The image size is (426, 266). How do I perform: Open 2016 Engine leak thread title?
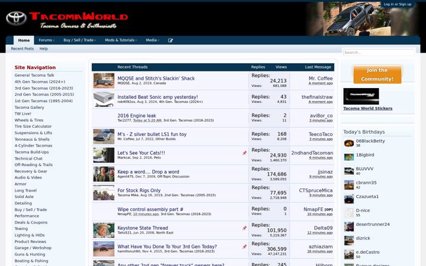[137, 116]
